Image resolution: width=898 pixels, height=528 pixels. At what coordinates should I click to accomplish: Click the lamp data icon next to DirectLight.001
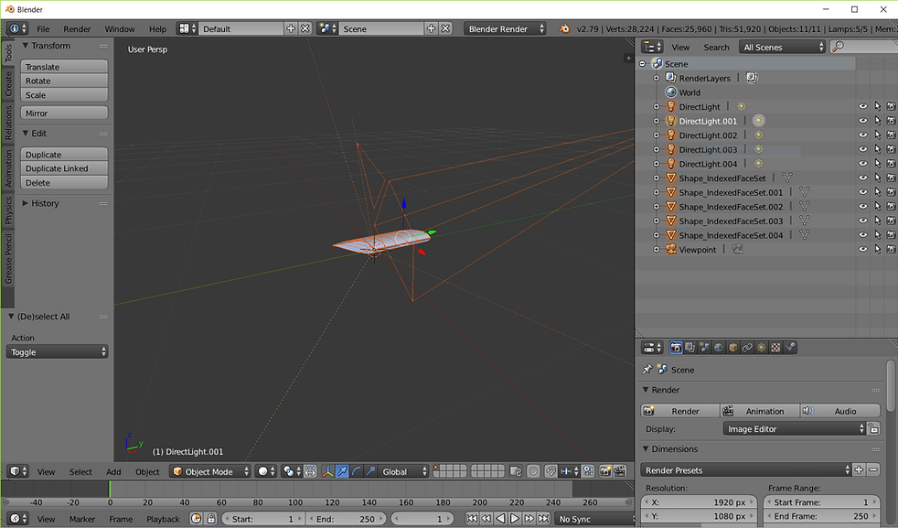click(758, 121)
